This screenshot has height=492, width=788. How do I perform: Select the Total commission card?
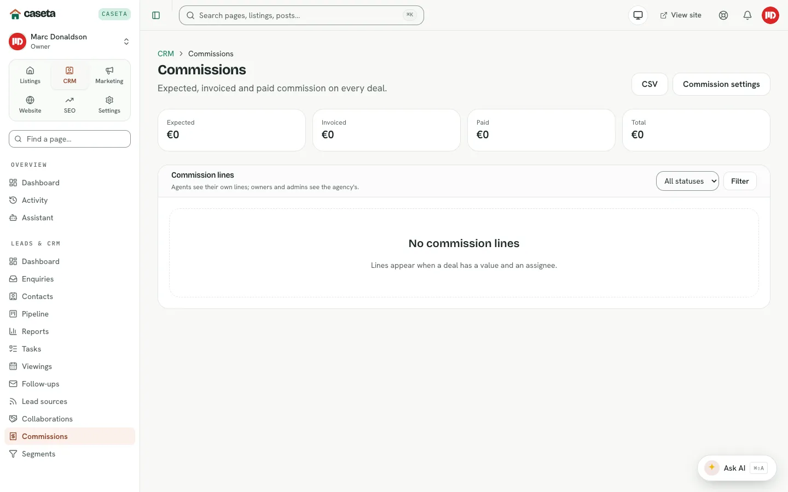696,130
